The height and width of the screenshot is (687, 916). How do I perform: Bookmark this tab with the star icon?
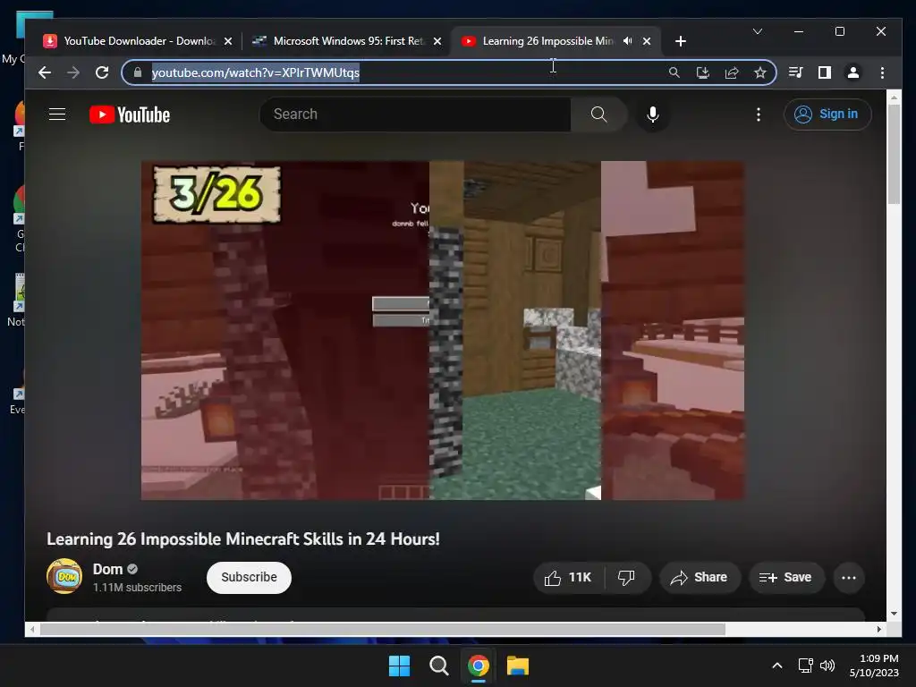point(760,72)
